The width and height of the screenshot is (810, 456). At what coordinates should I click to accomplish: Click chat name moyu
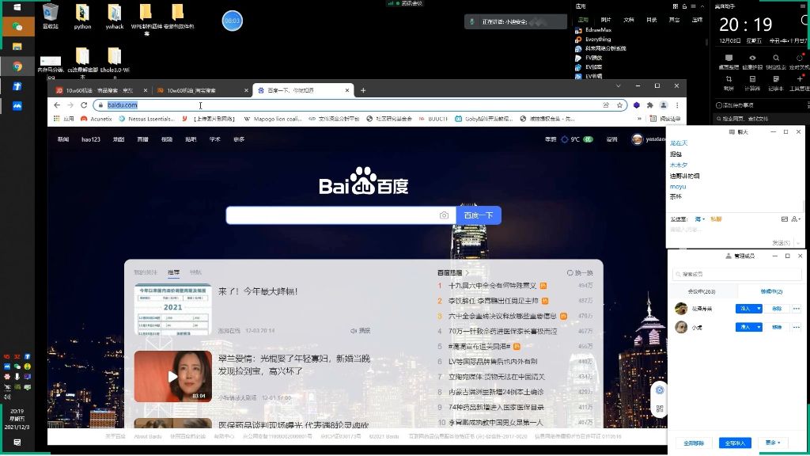pyautogui.click(x=678, y=187)
